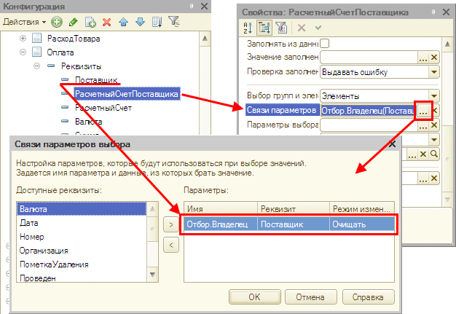The width and height of the screenshot is (456, 314).
Task: Click the Отмена button
Action: [310, 297]
